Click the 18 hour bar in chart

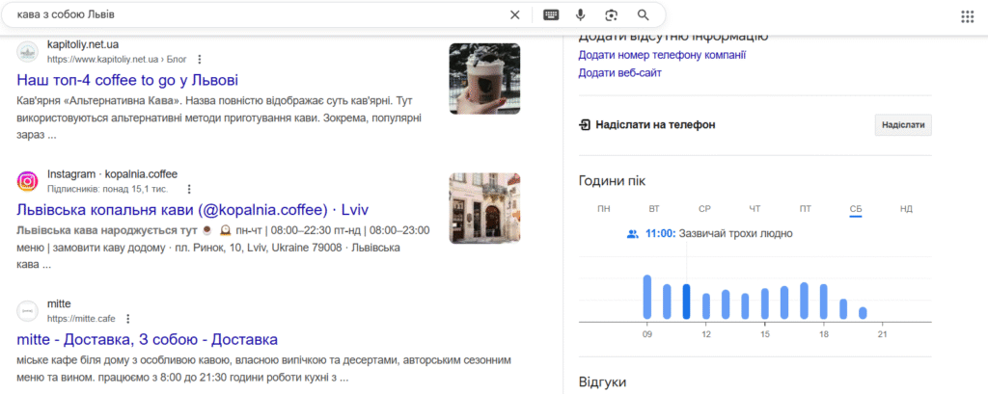[x=824, y=302]
